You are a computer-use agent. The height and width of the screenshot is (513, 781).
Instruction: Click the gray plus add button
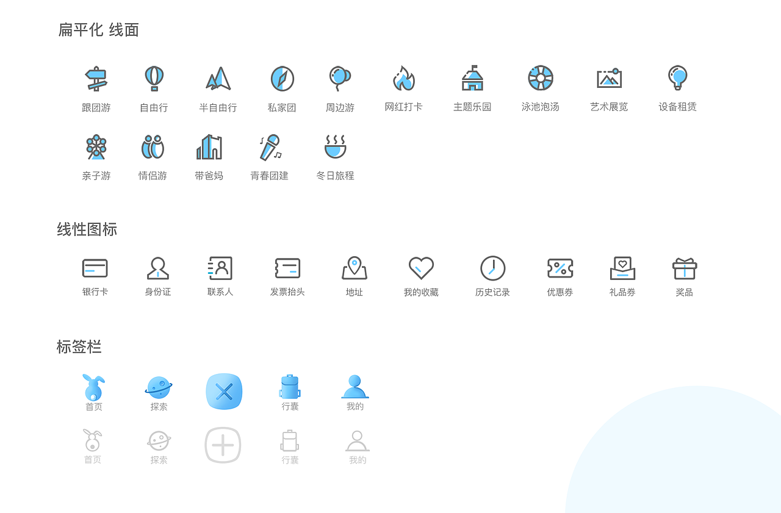click(x=223, y=445)
